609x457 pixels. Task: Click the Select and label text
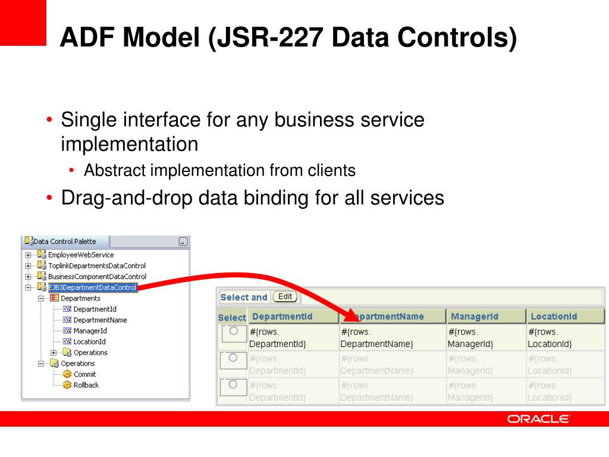[x=244, y=298]
